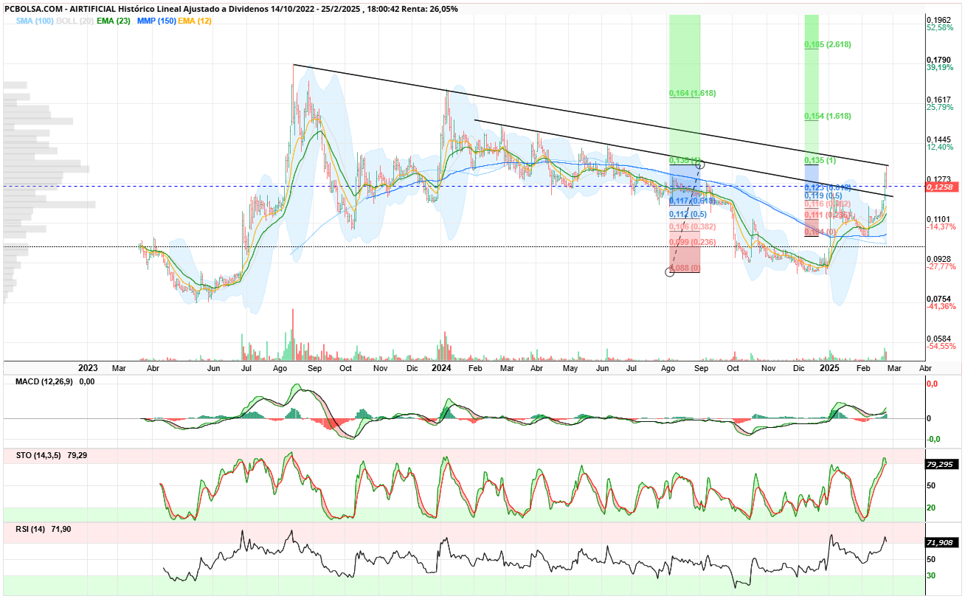Click the -14,37% percentage axis label

click(941, 227)
